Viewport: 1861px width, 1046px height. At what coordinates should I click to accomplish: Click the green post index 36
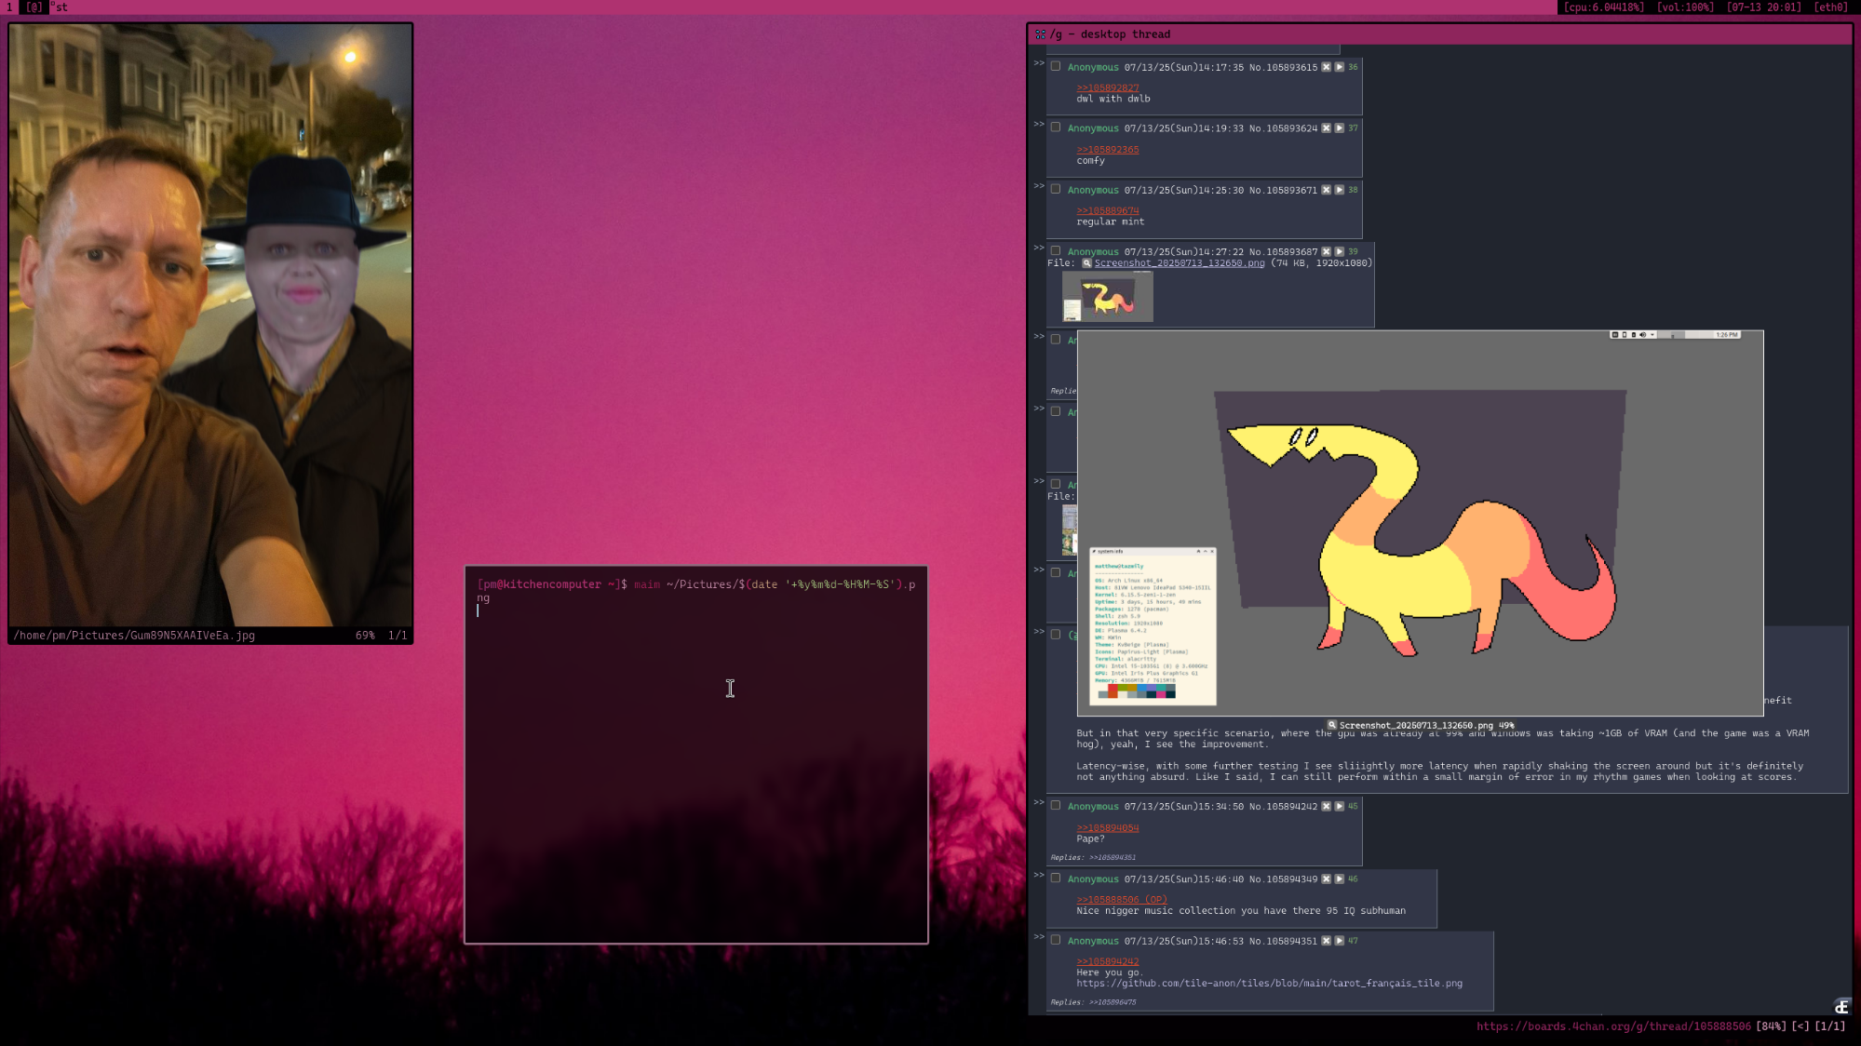coord(1353,67)
